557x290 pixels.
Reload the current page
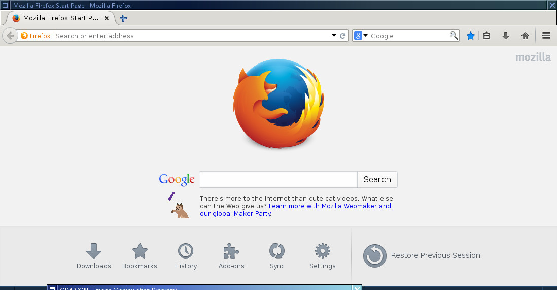[x=342, y=36]
